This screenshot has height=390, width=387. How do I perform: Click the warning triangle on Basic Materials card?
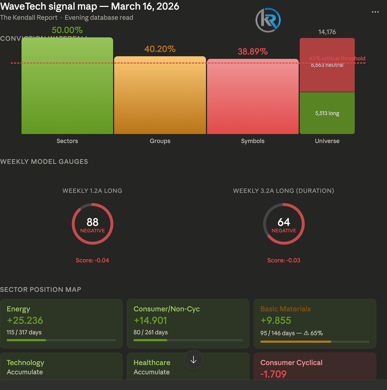click(306, 333)
